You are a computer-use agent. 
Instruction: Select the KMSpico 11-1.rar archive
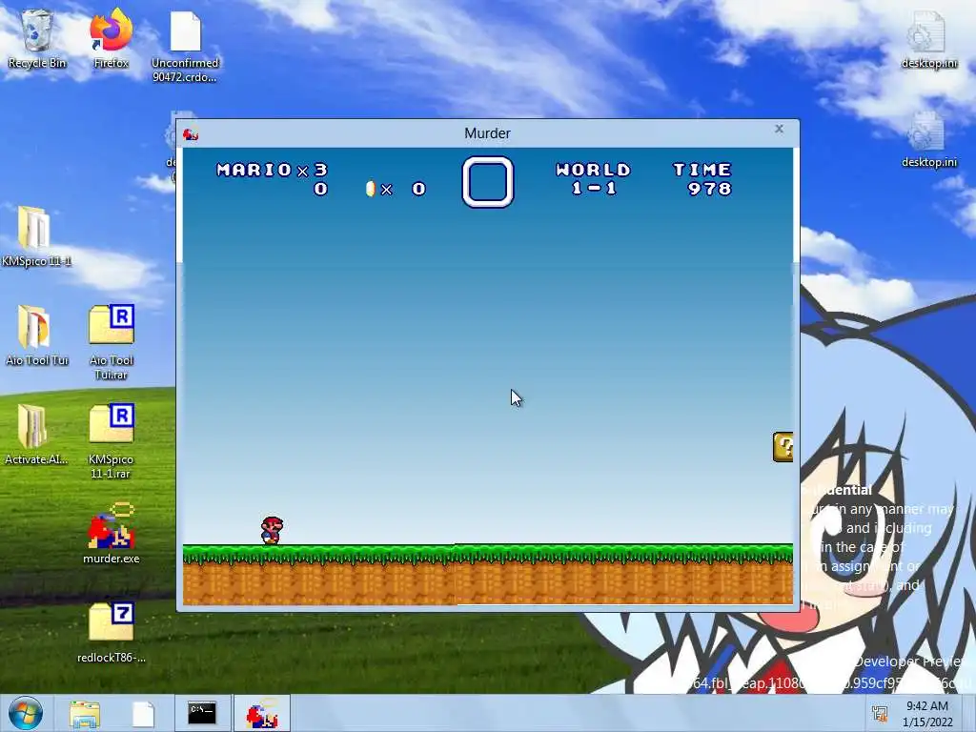112,441
